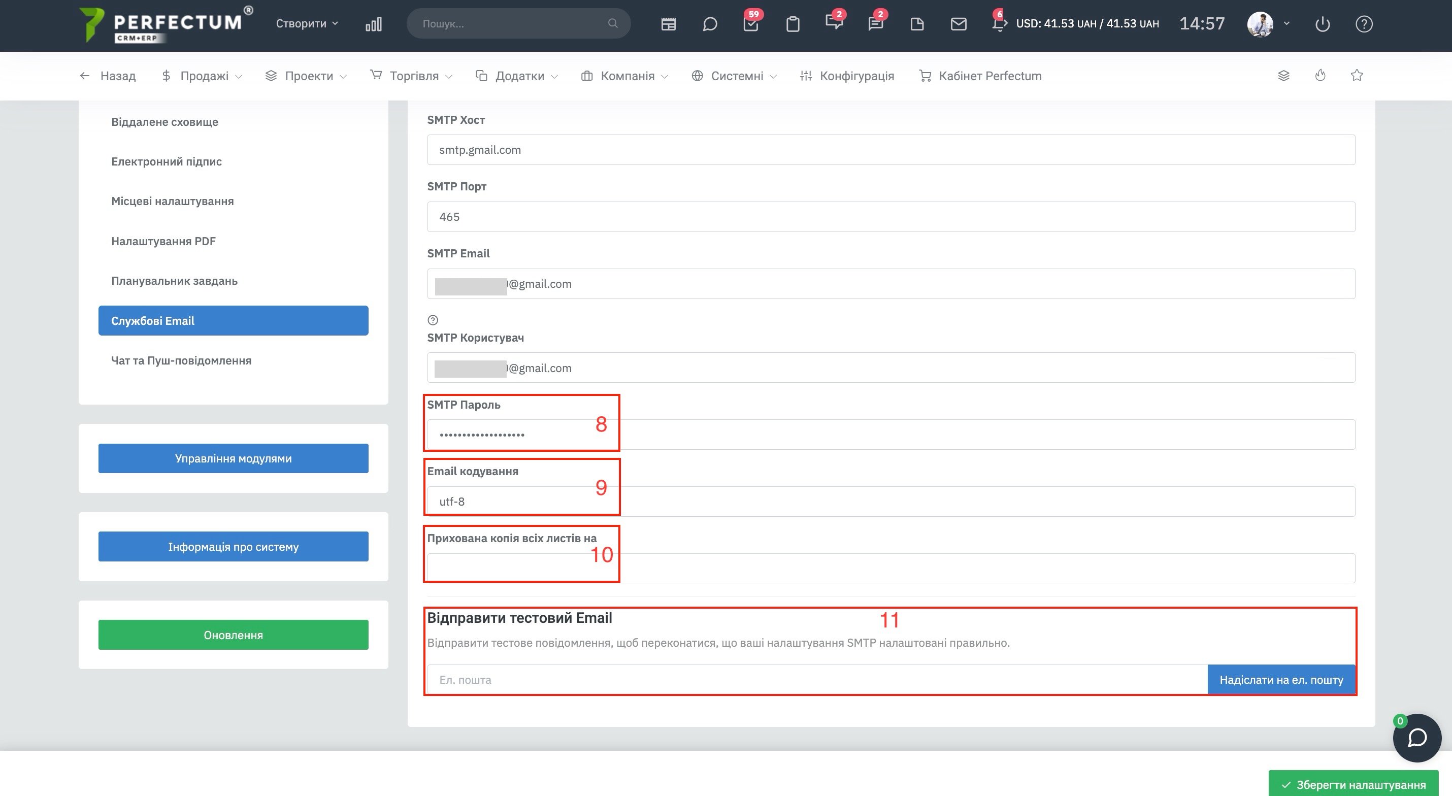The image size is (1452, 796).
Task: Focus the SMTP Порт input field
Action: pyautogui.click(x=890, y=217)
